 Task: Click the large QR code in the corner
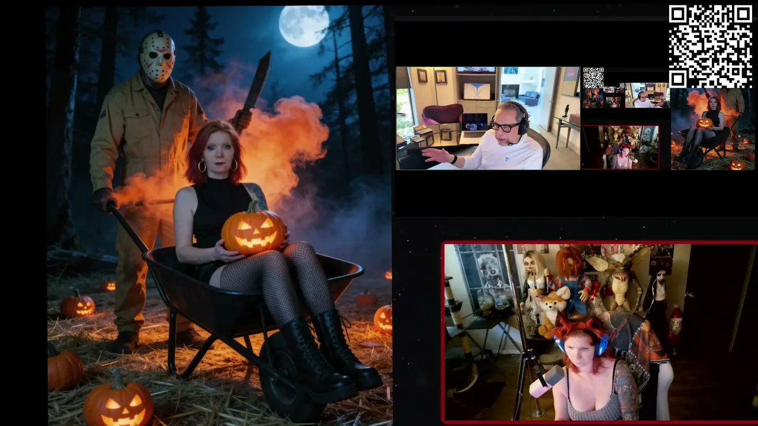click(710, 46)
